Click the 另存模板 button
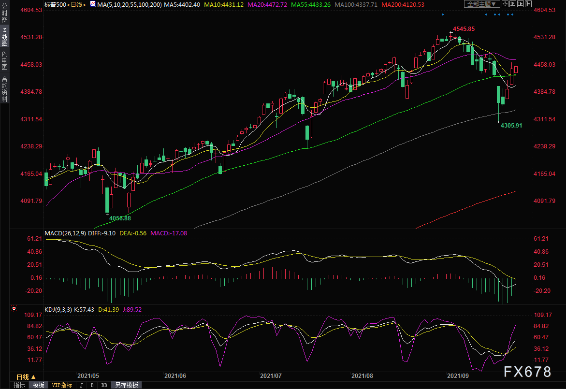Screen dimensions: 566x389 click(x=127, y=385)
